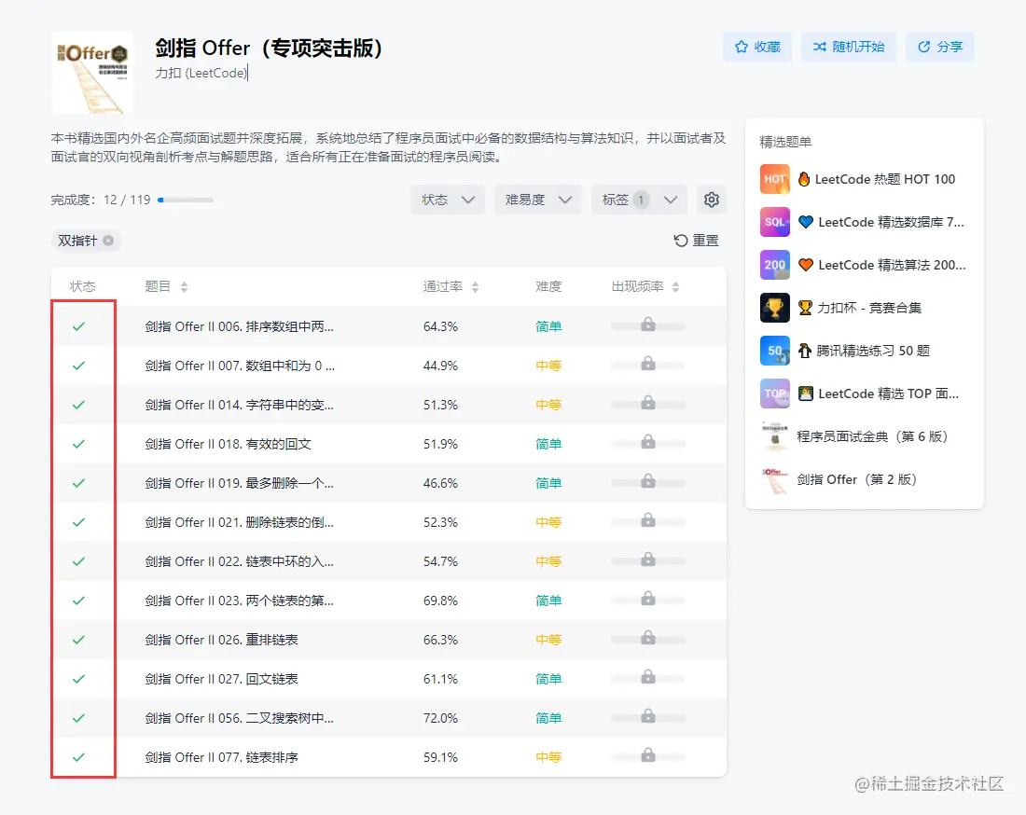
Task: Select the SQL 精选数据库 list icon
Action: pyautogui.click(x=774, y=222)
